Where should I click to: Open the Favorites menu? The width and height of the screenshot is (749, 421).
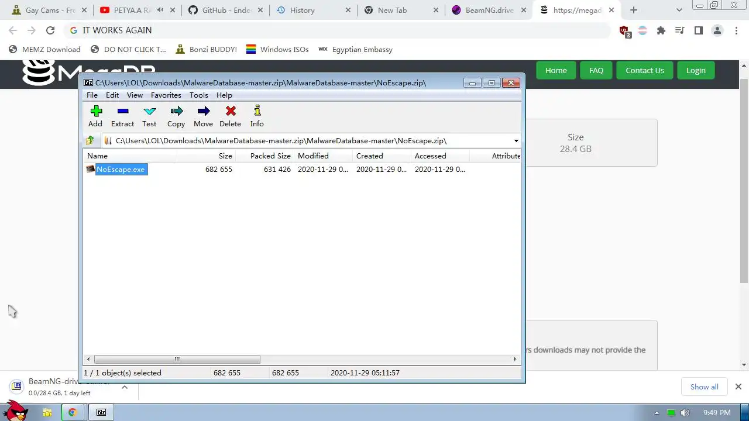point(166,95)
